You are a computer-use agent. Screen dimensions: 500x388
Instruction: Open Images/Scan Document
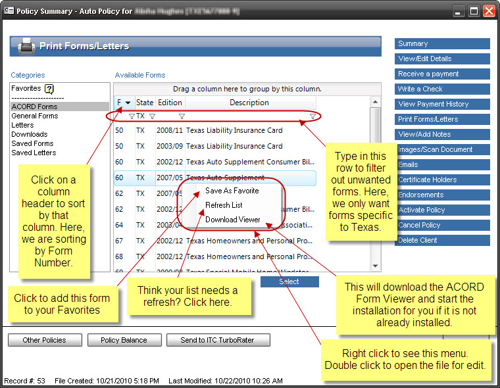[443, 149]
